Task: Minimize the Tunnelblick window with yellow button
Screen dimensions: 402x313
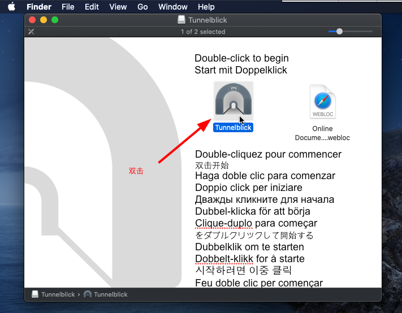Action: 44,20
